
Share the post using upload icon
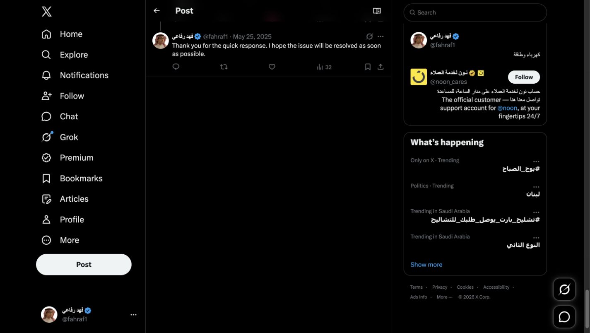[380, 67]
